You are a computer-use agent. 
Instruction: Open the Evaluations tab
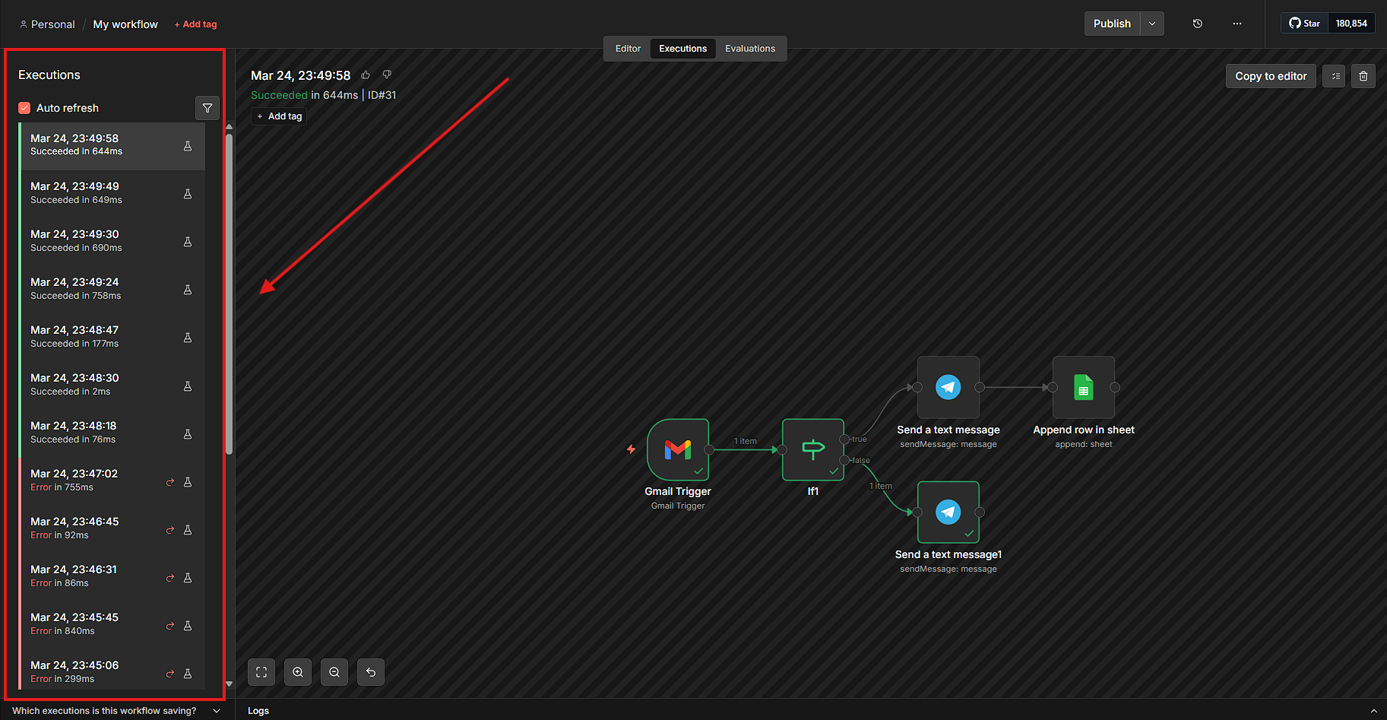749,49
